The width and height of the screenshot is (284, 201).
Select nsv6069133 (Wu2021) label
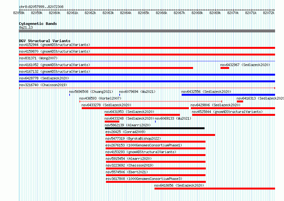173,118
